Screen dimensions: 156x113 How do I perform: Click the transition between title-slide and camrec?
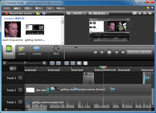coord(48,90)
